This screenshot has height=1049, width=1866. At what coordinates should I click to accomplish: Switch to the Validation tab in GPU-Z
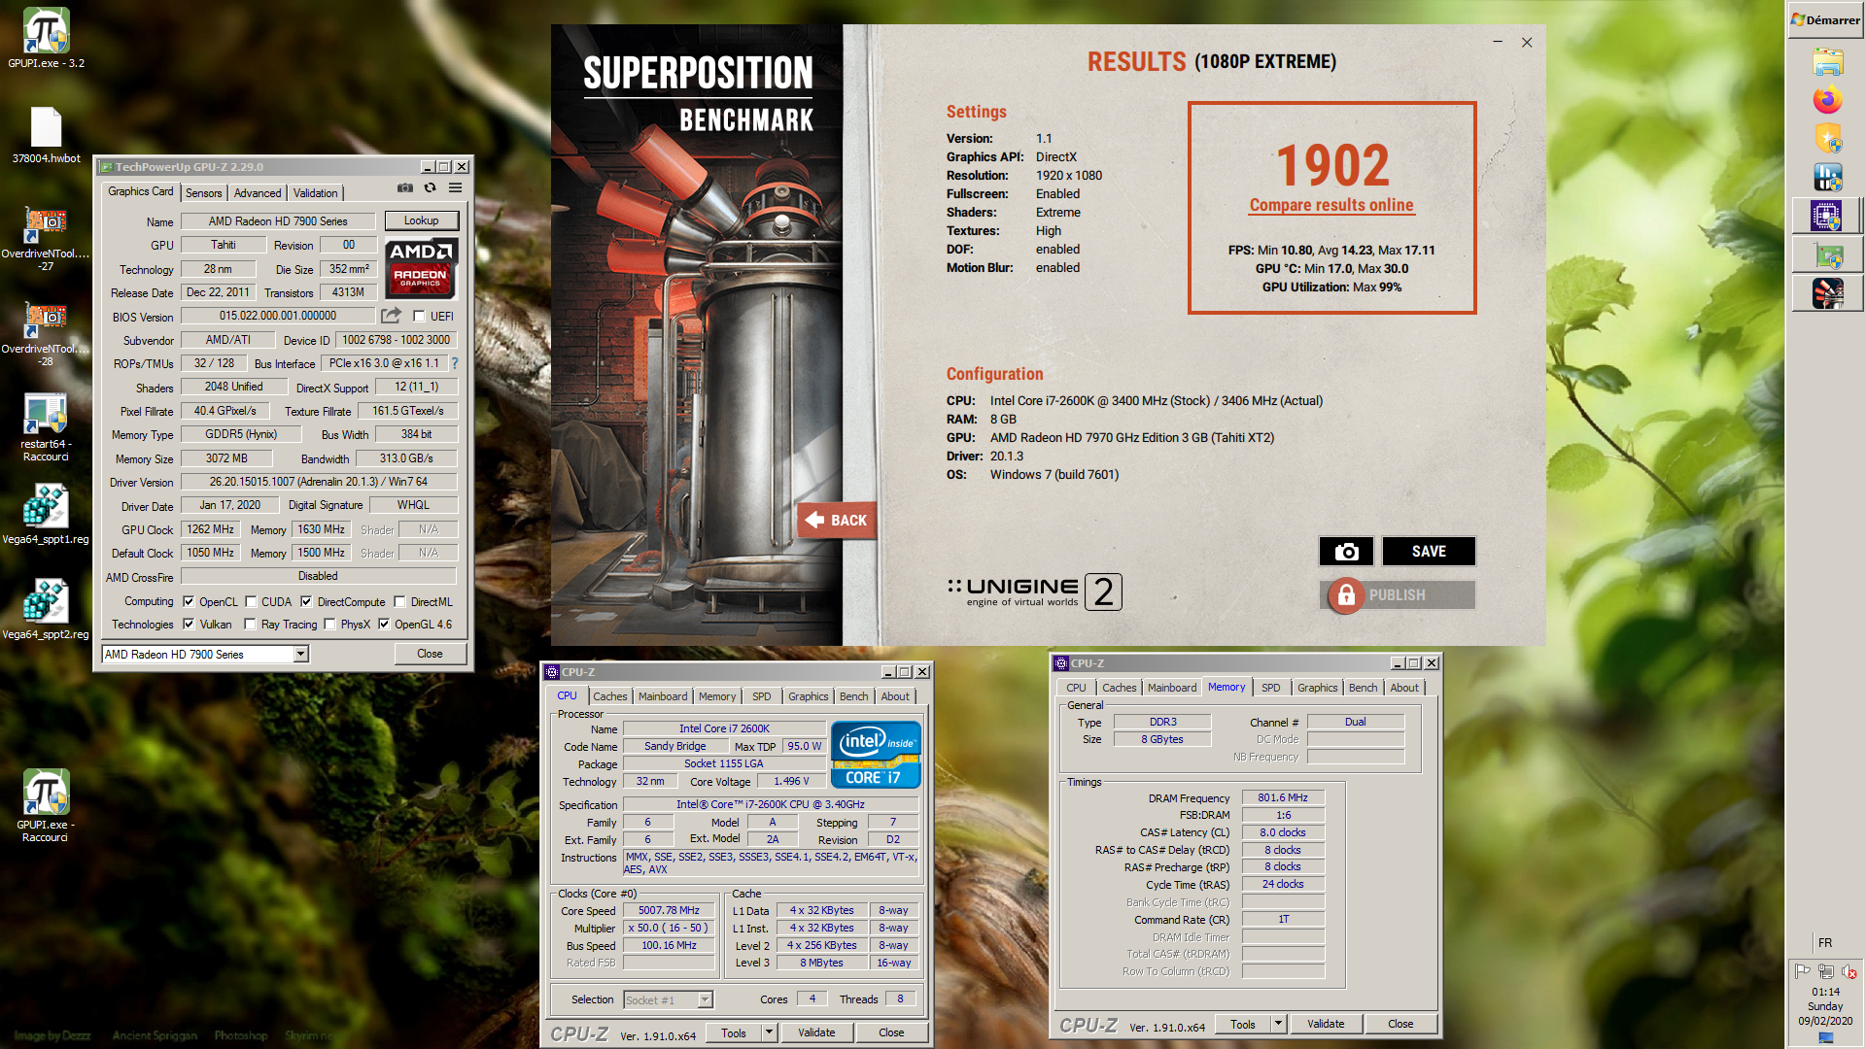click(x=316, y=193)
